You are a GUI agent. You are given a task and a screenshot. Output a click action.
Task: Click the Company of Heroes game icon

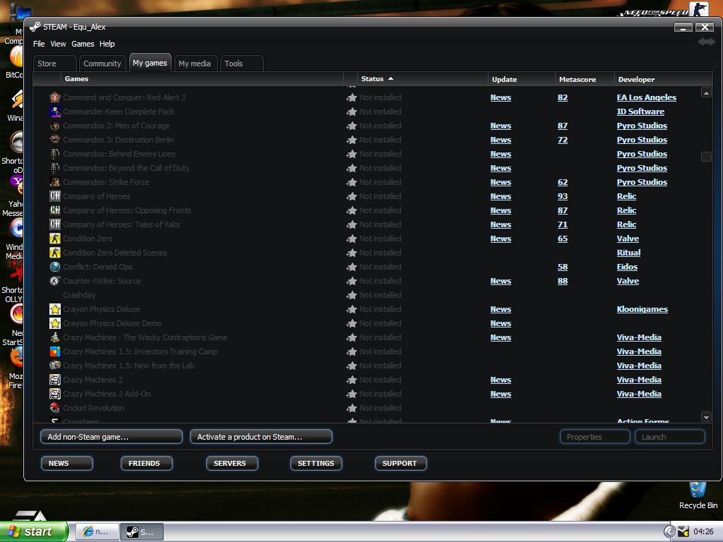pyautogui.click(x=55, y=196)
